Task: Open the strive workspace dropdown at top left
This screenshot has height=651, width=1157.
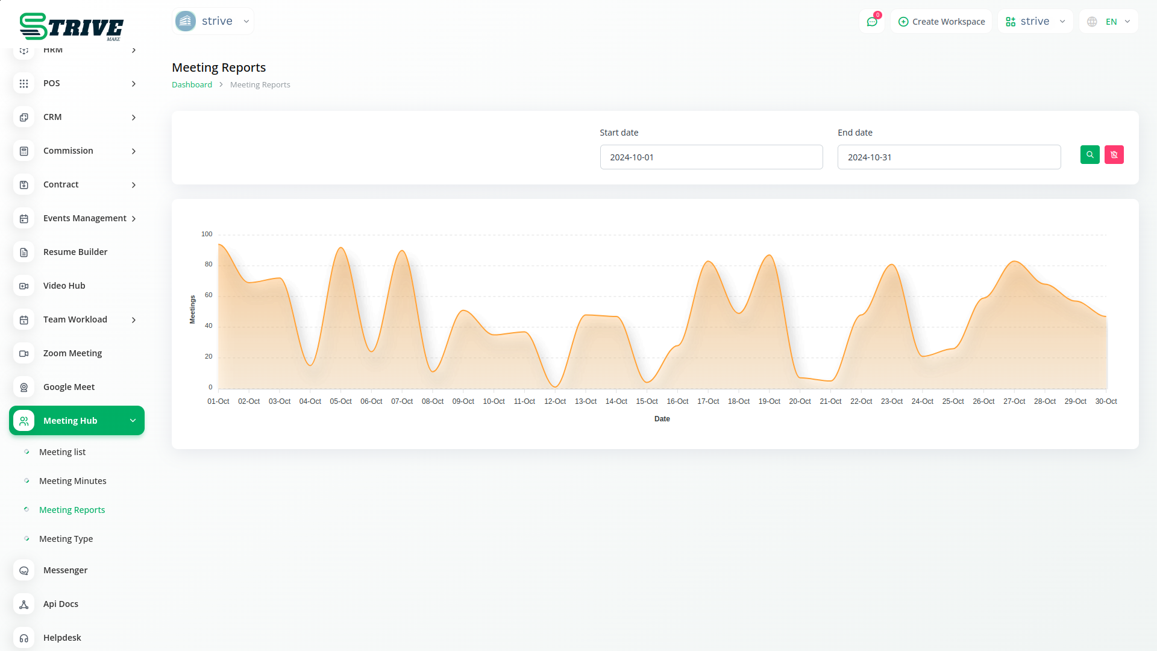Action: [x=213, y=21]
